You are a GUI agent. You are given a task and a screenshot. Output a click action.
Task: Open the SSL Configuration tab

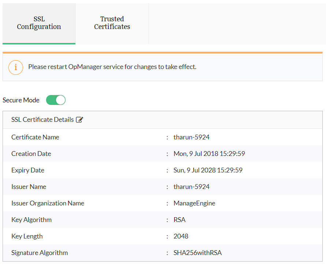[39, 23]
